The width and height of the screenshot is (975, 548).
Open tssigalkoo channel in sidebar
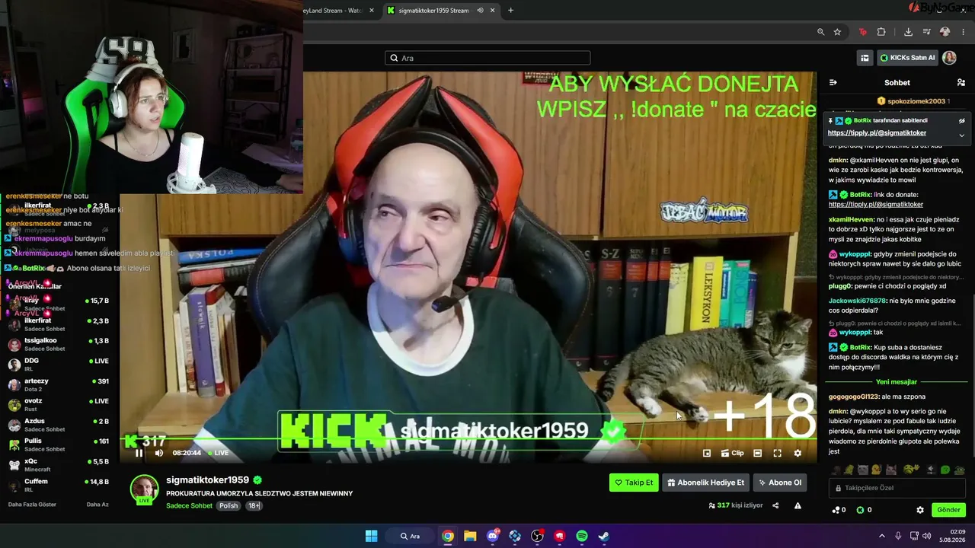(59, 344)
